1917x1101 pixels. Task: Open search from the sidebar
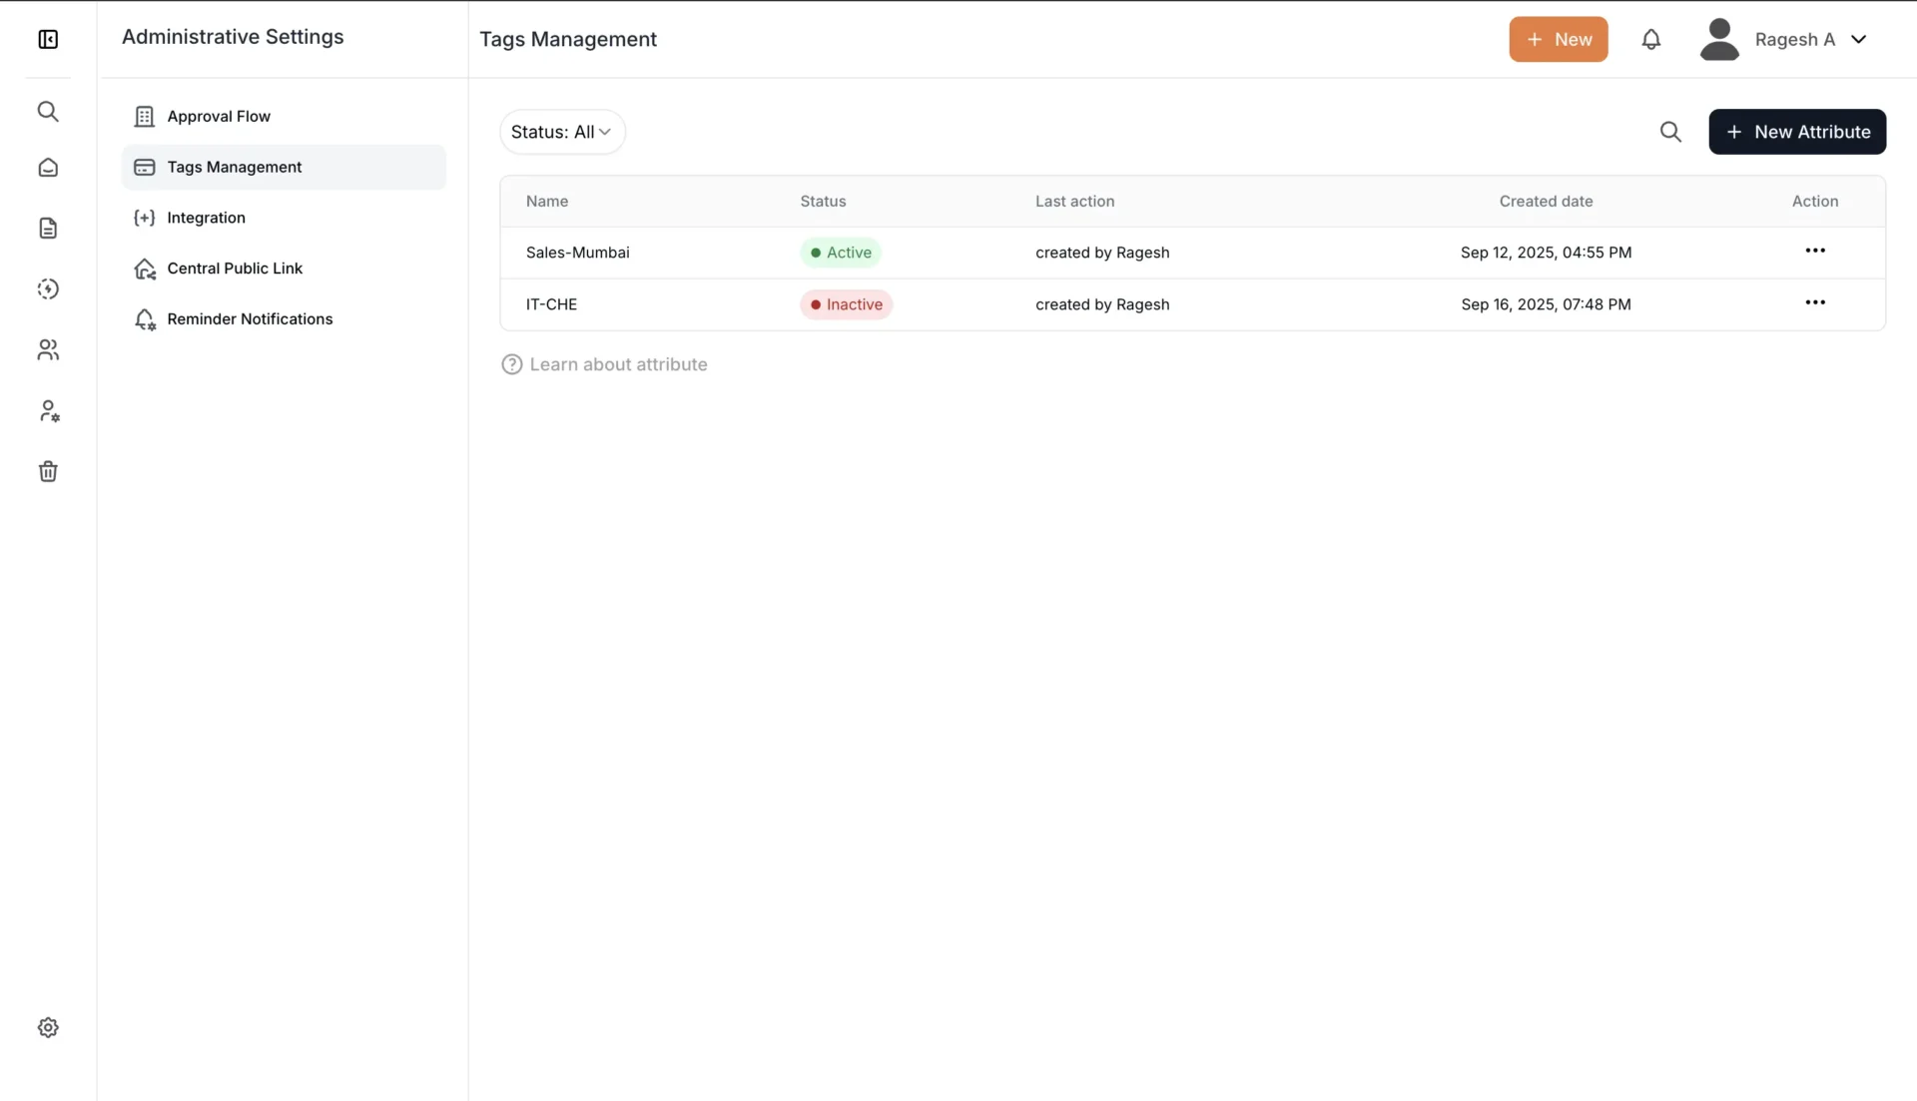[x=48, y=111]
